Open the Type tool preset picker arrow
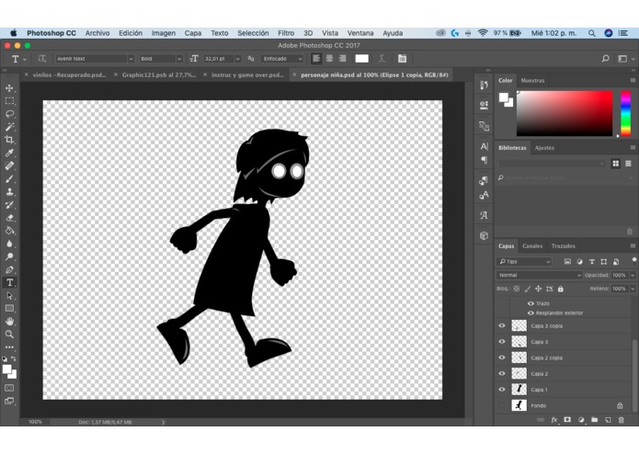Viewport: 639px width, 454px height. [x=25, y=59]
